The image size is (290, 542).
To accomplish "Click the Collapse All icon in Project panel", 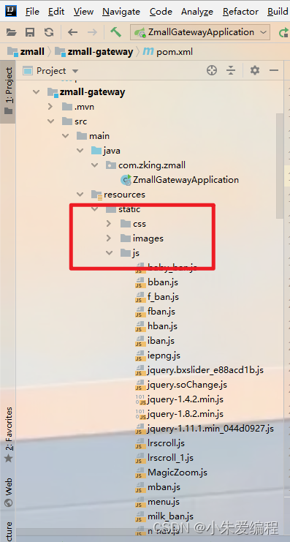I will pyautogui.click(x=231, y=70).
